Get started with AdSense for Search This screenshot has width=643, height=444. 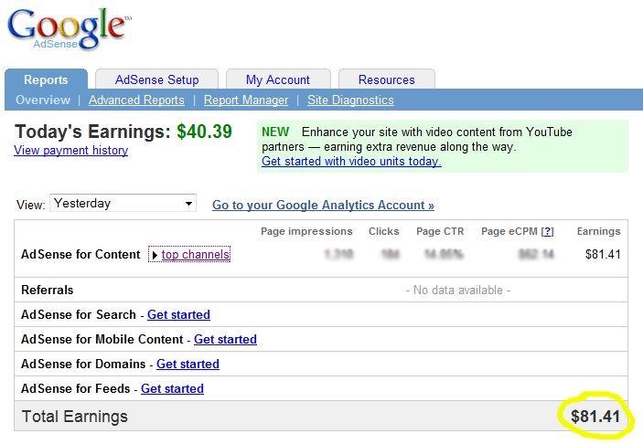tap(178, 314)
